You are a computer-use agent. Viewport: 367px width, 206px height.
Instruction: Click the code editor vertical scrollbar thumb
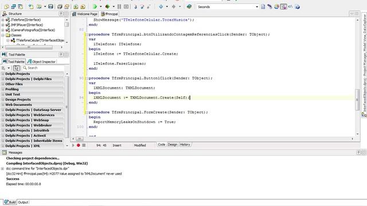point(357,100)
